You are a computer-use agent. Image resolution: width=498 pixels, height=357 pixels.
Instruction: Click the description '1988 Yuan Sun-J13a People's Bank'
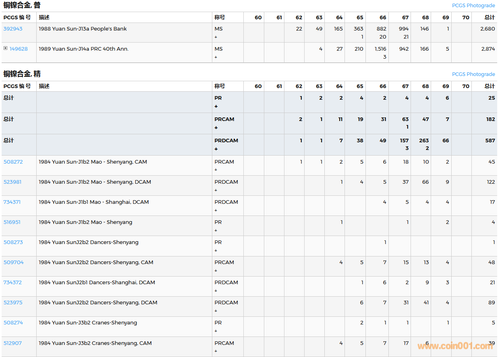point(83,29)
